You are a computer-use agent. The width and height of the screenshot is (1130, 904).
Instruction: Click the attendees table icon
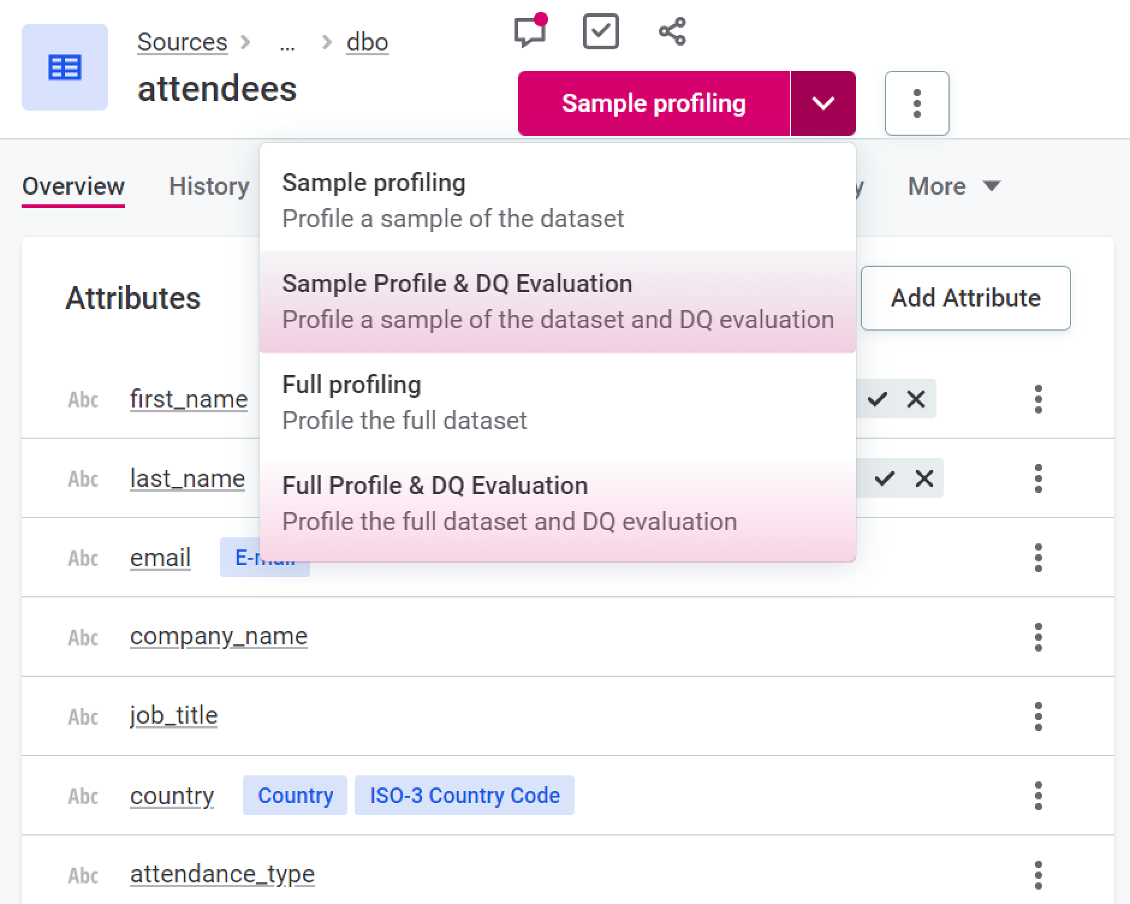64,67
